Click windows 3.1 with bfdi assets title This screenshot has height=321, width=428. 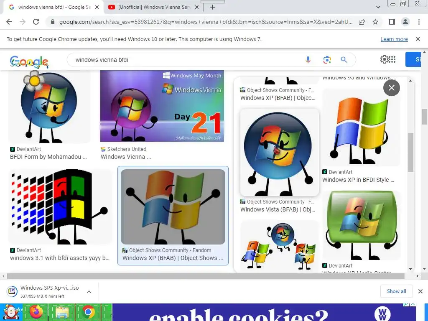tap(60, 257)
